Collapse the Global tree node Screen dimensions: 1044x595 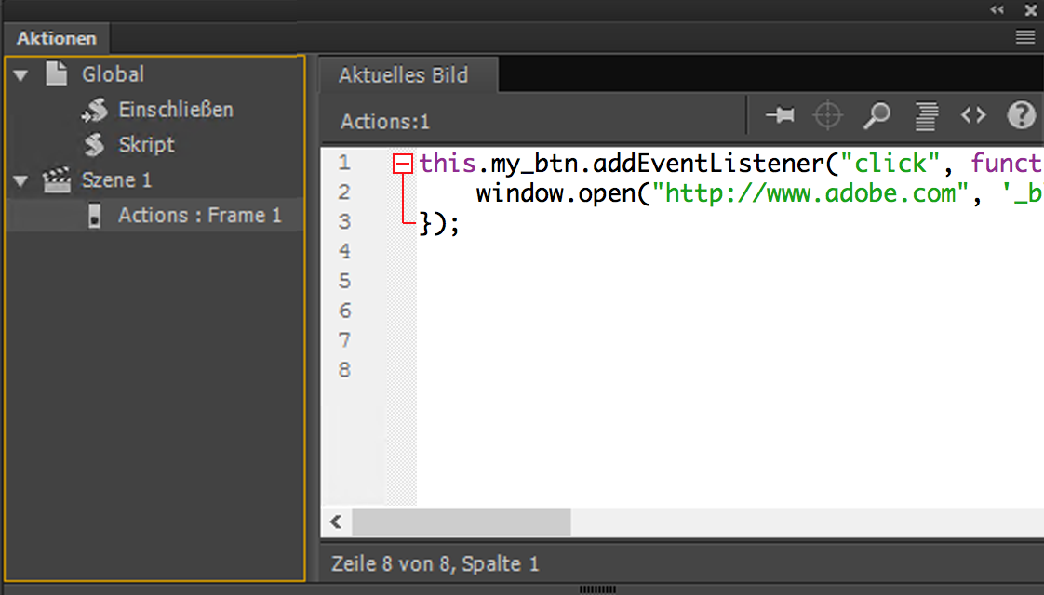21,75
